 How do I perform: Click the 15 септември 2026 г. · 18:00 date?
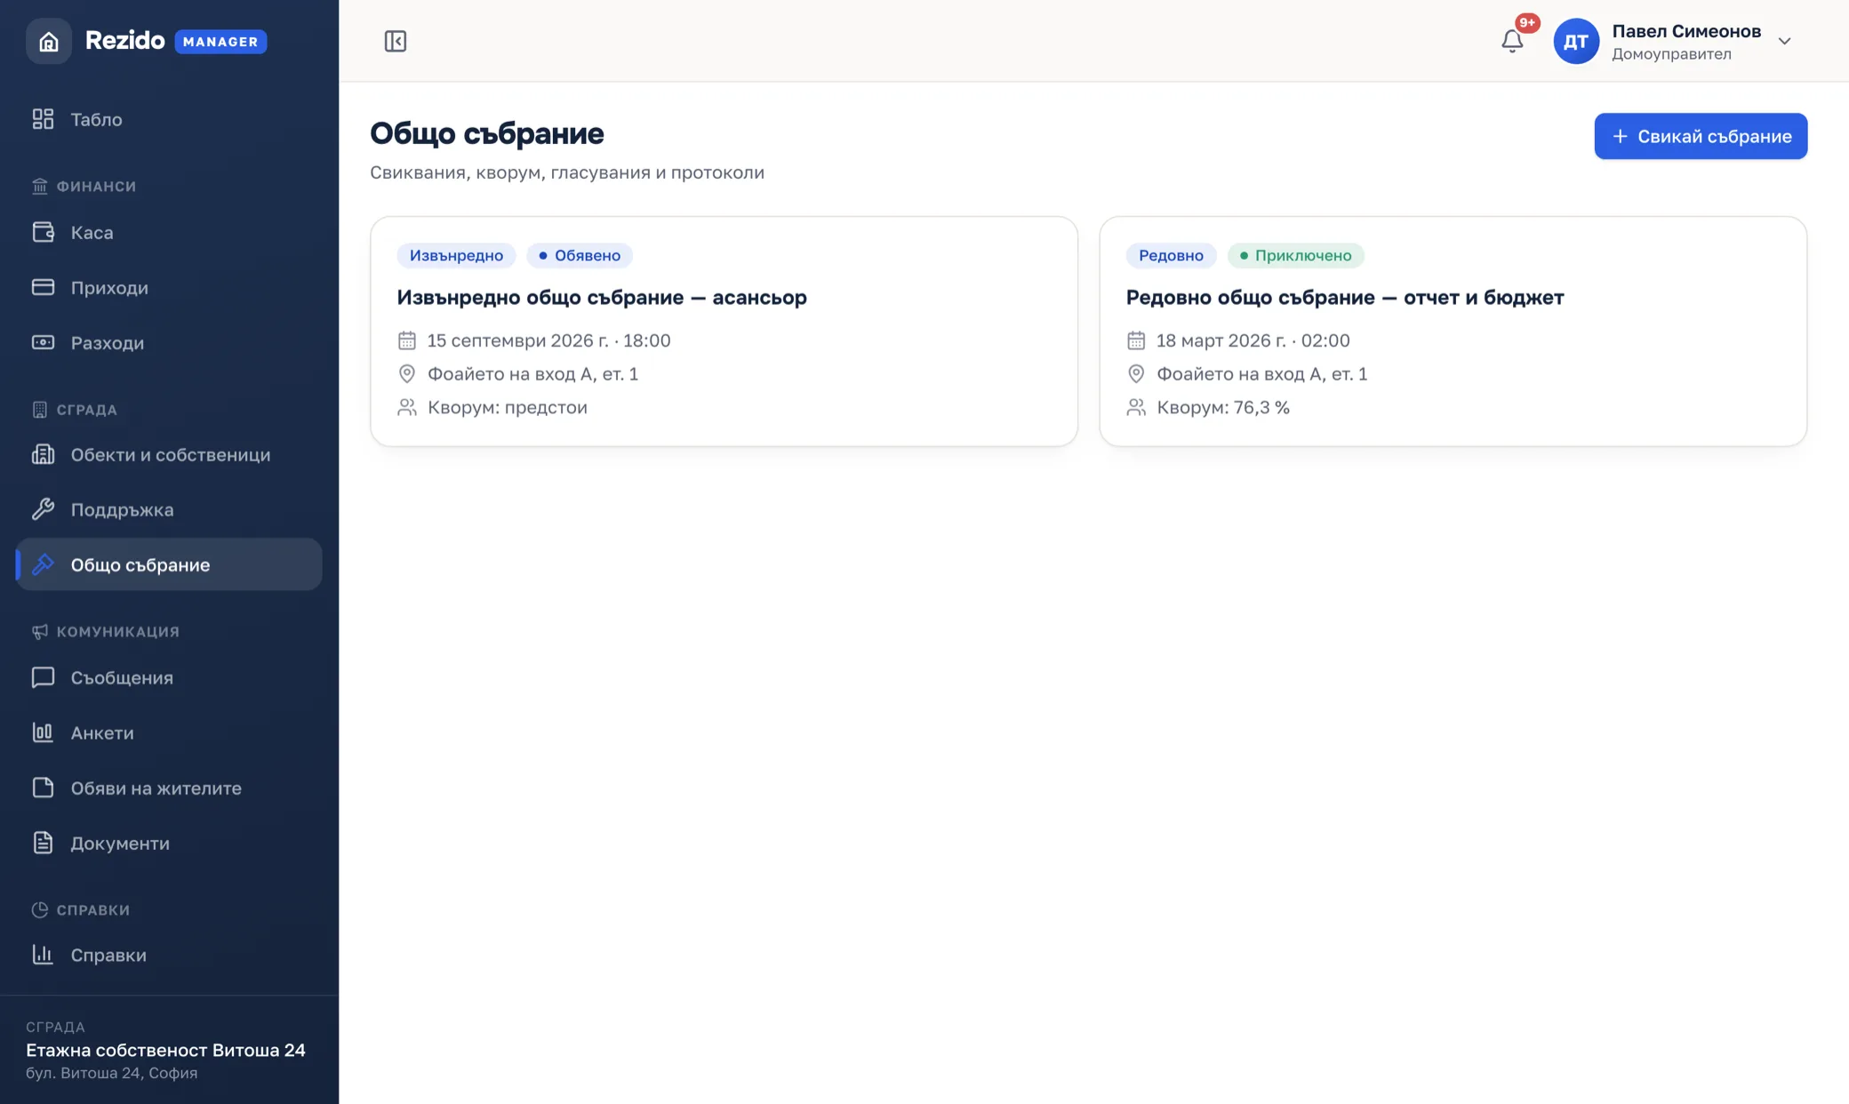click(548, 340)
